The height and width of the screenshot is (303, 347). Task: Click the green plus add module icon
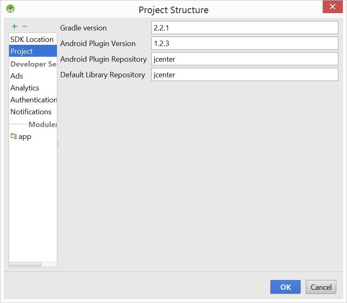point(14,26)
